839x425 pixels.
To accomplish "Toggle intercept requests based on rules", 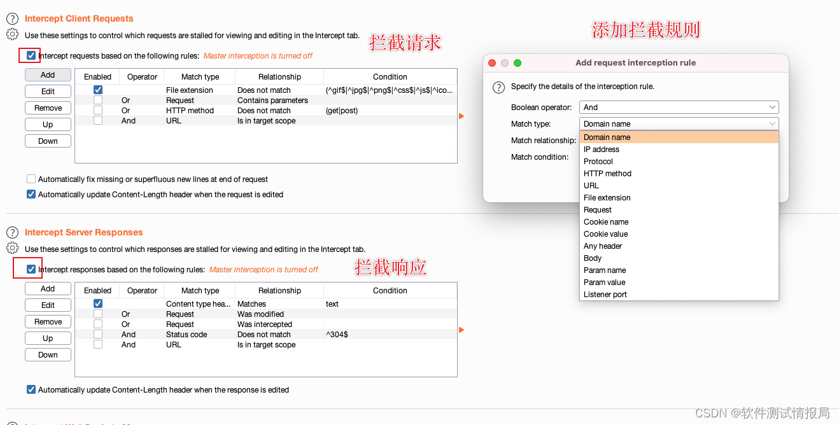I will 31,56.
